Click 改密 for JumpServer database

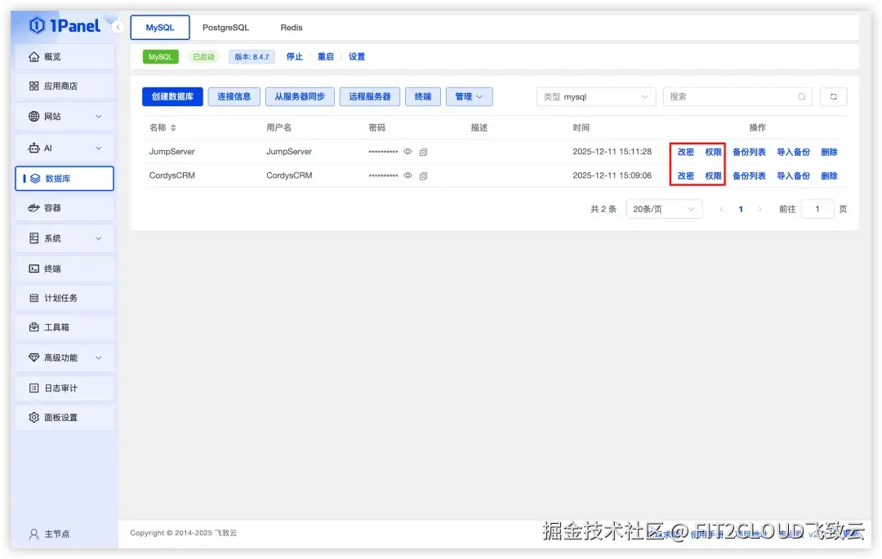tap(685, 153)
